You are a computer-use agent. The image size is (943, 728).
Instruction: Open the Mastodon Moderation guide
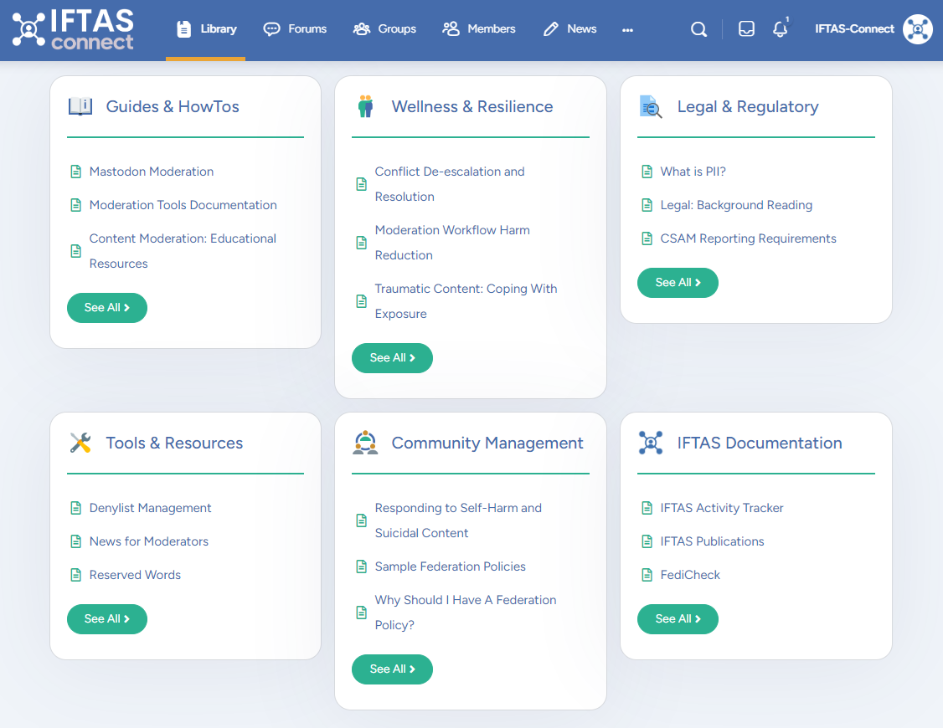pyautogui.click(x=151, y=171)
